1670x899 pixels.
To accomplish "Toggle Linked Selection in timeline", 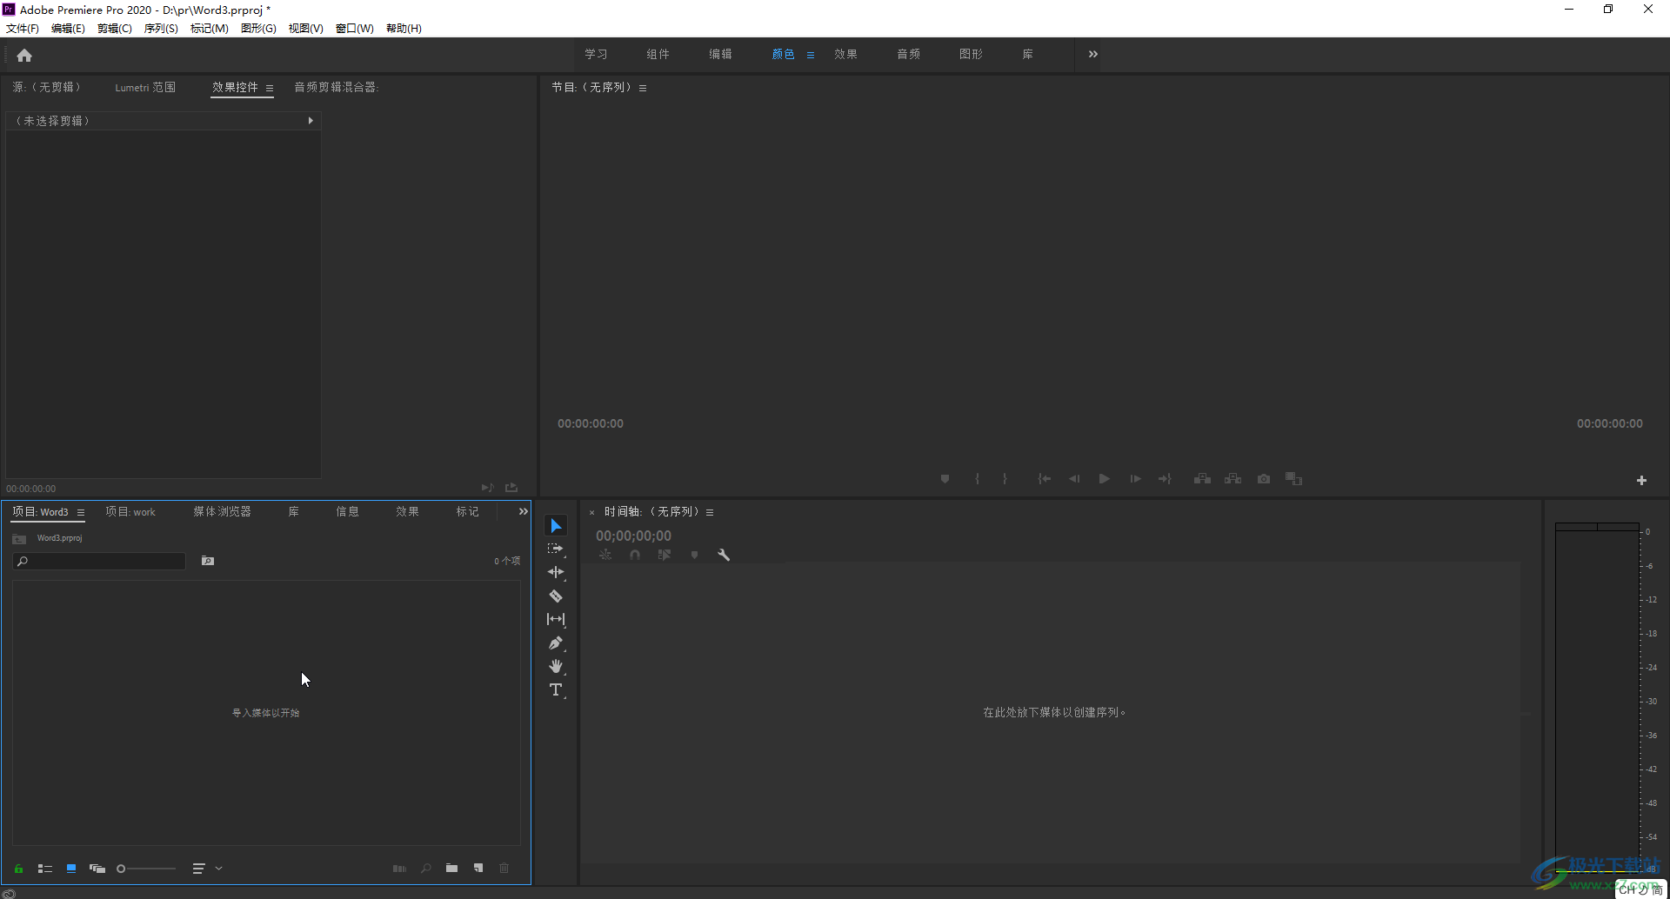I will click(x=665, y=555).
